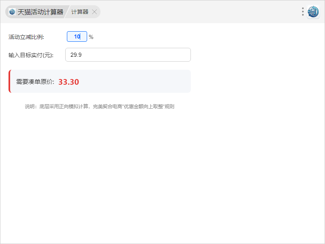Image resolution: width=325 pixels, height=244 pixels.
Task: Switch to the 计算器 tab
Action: [80, 12]
